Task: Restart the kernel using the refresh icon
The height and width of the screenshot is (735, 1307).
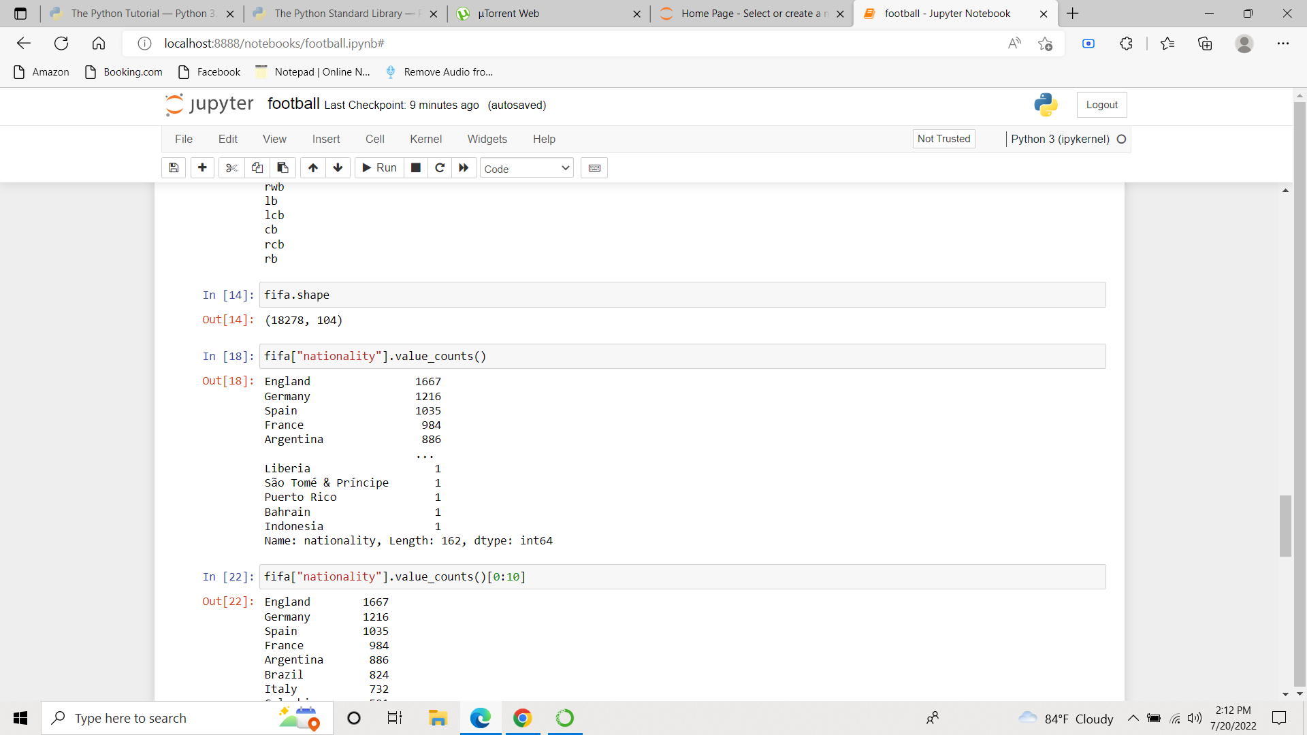Action: pyautogui.click(x=440, y=167)
